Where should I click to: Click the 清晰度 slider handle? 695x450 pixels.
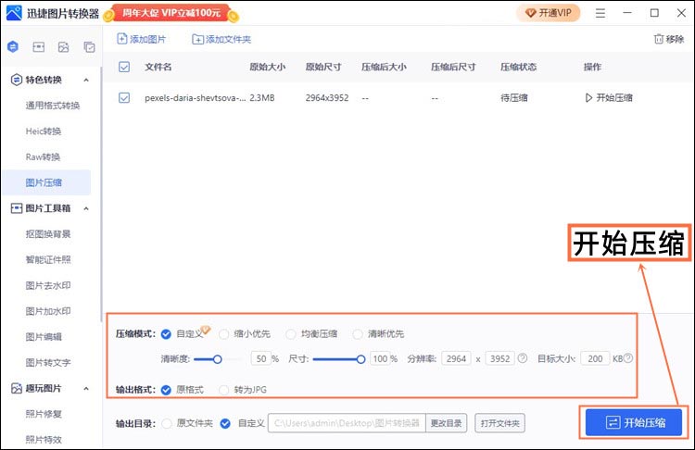tap(218, 358)
